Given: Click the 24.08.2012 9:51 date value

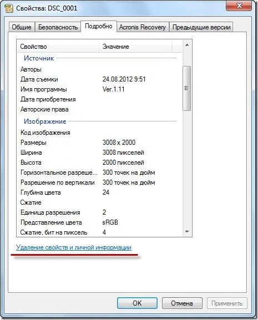Looking at the screenshot, I should point(124,79).
